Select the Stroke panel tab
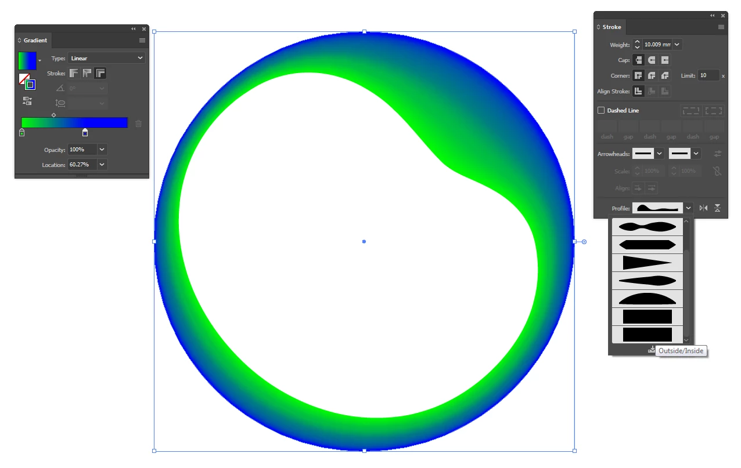Image resolution: width=741 pixels, height=468 pixels. (612, 27)
